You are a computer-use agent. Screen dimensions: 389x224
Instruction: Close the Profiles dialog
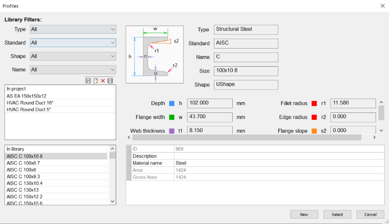(x=382, y=6)
